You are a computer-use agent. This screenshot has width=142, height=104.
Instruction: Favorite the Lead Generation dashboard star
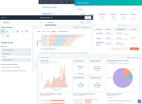click(x=40, y=49)
